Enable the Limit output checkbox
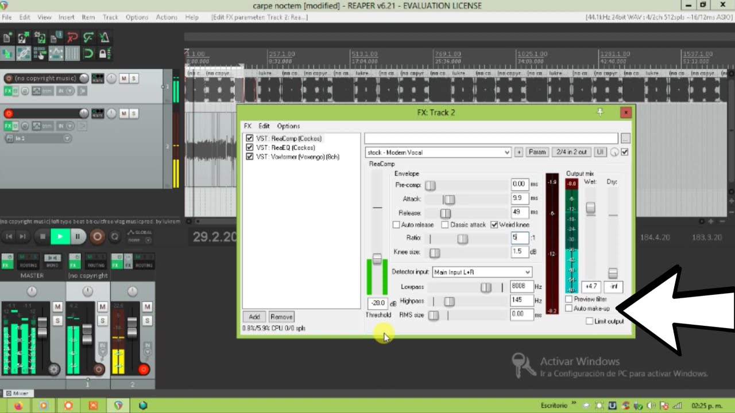Viewport: 735px width, 413px height. (589, 321)
